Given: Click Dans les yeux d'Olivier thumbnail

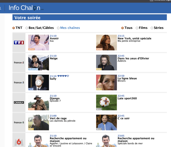Looking at the screenshot, I should point(106,63).
